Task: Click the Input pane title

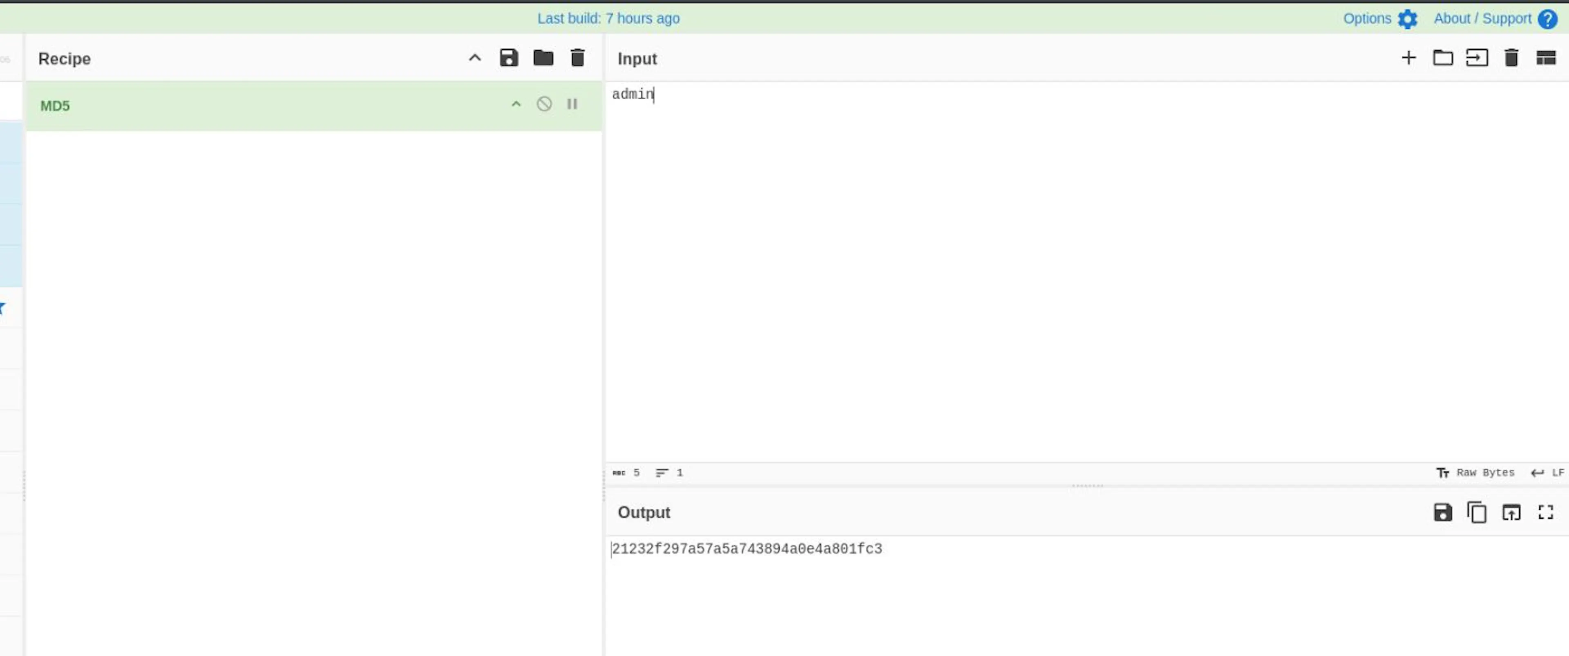Action: tap(637, 58)
